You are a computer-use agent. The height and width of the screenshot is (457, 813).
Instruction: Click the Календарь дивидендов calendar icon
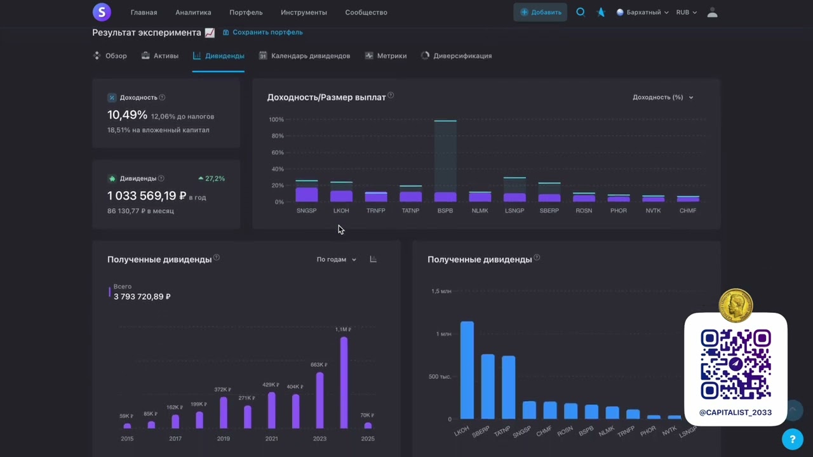pyautogui.click(x=263, y=56)
